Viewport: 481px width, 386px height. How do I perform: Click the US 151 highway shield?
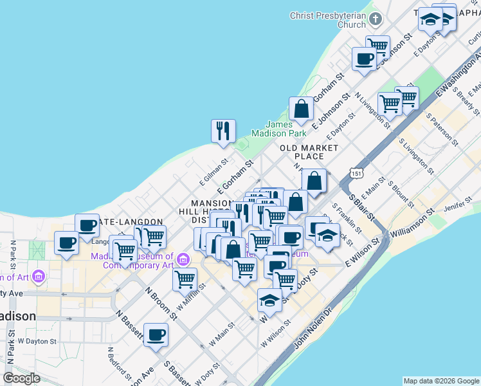tap(356, 174)
